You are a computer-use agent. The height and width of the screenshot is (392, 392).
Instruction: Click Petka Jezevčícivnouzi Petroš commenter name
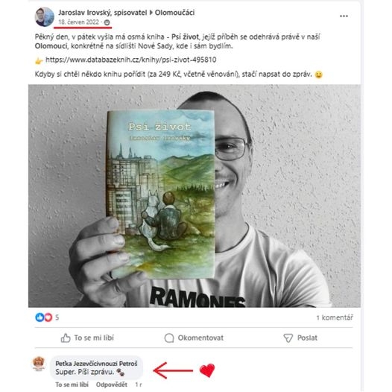pyautogui.click(x=96, y=364)
